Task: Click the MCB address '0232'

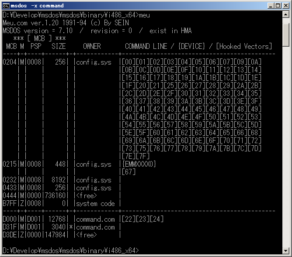Action: 10,180
